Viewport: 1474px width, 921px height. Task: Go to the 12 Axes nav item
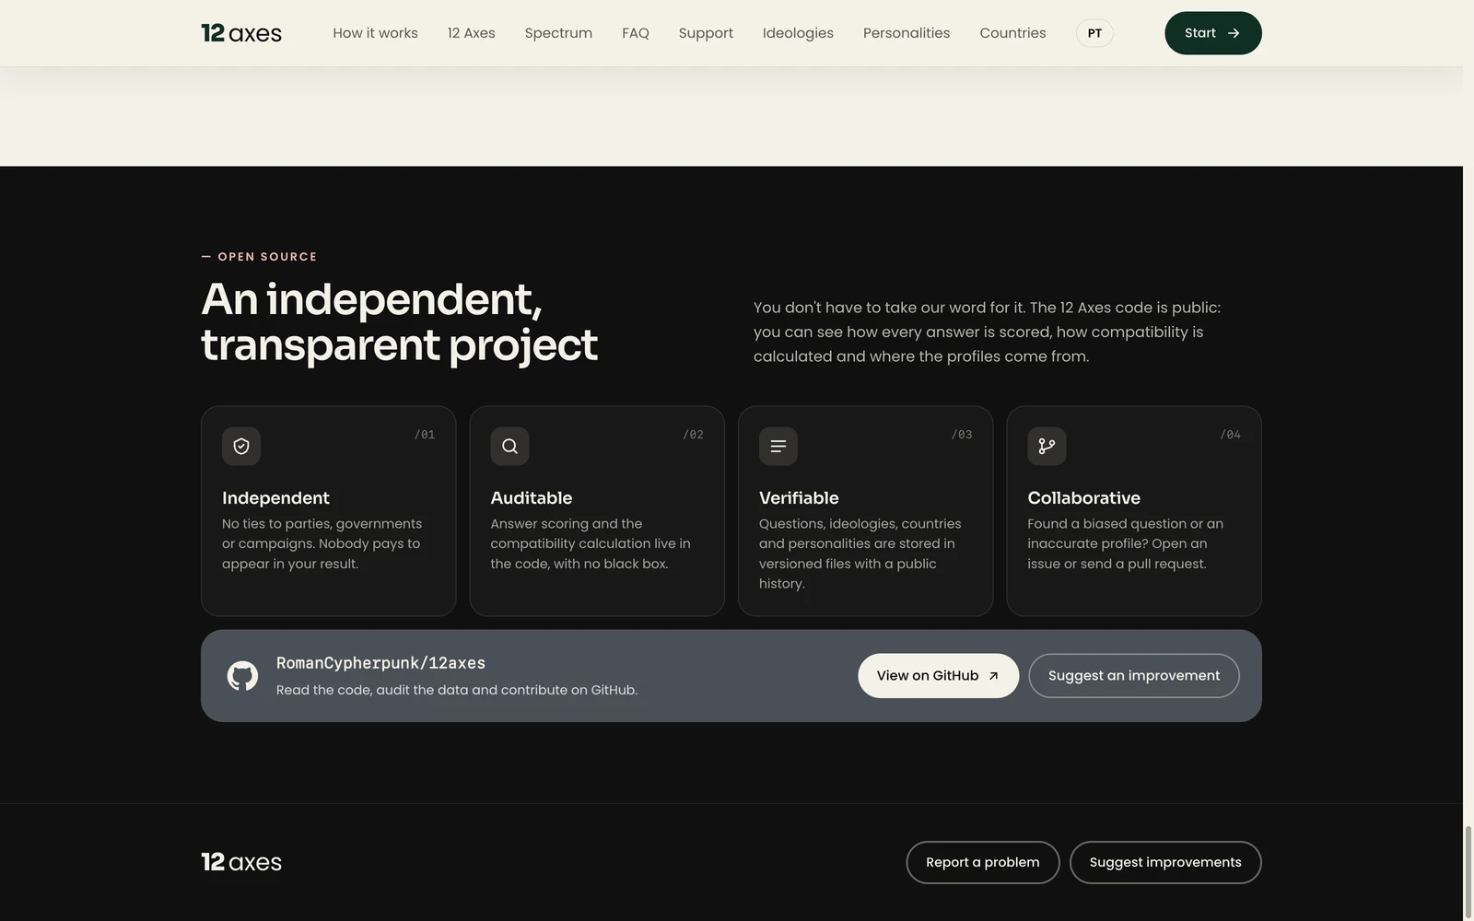[471, 33]
